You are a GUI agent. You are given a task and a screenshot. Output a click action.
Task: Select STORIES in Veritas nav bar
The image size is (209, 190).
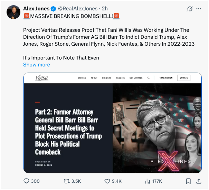pyautogui.click(x=82, y=78)
